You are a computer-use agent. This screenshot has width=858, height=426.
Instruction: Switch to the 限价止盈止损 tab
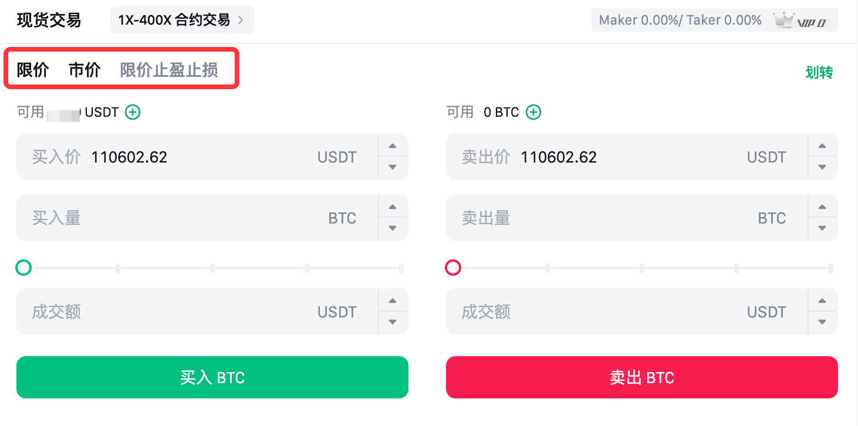(x=169, y=70)
